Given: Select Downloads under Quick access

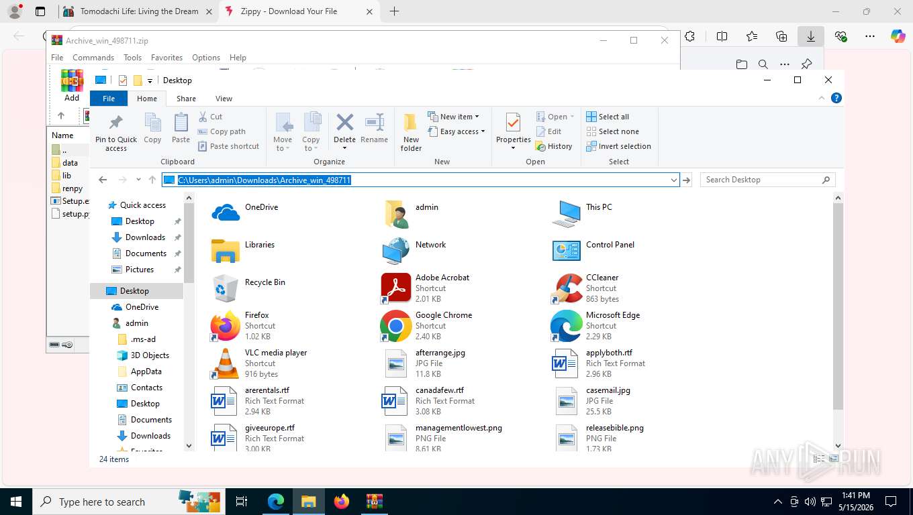Looking at the screenshot, I should click(x=145, y=237).
